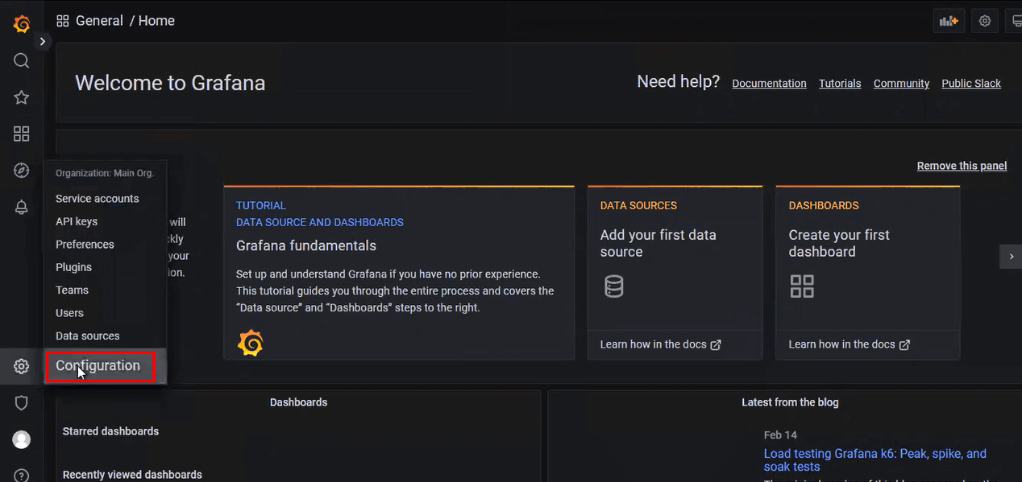The width and height of the screenshot is (1022, 482).
Task: Select Data sources from the Configuration menu
Action: 87,336
